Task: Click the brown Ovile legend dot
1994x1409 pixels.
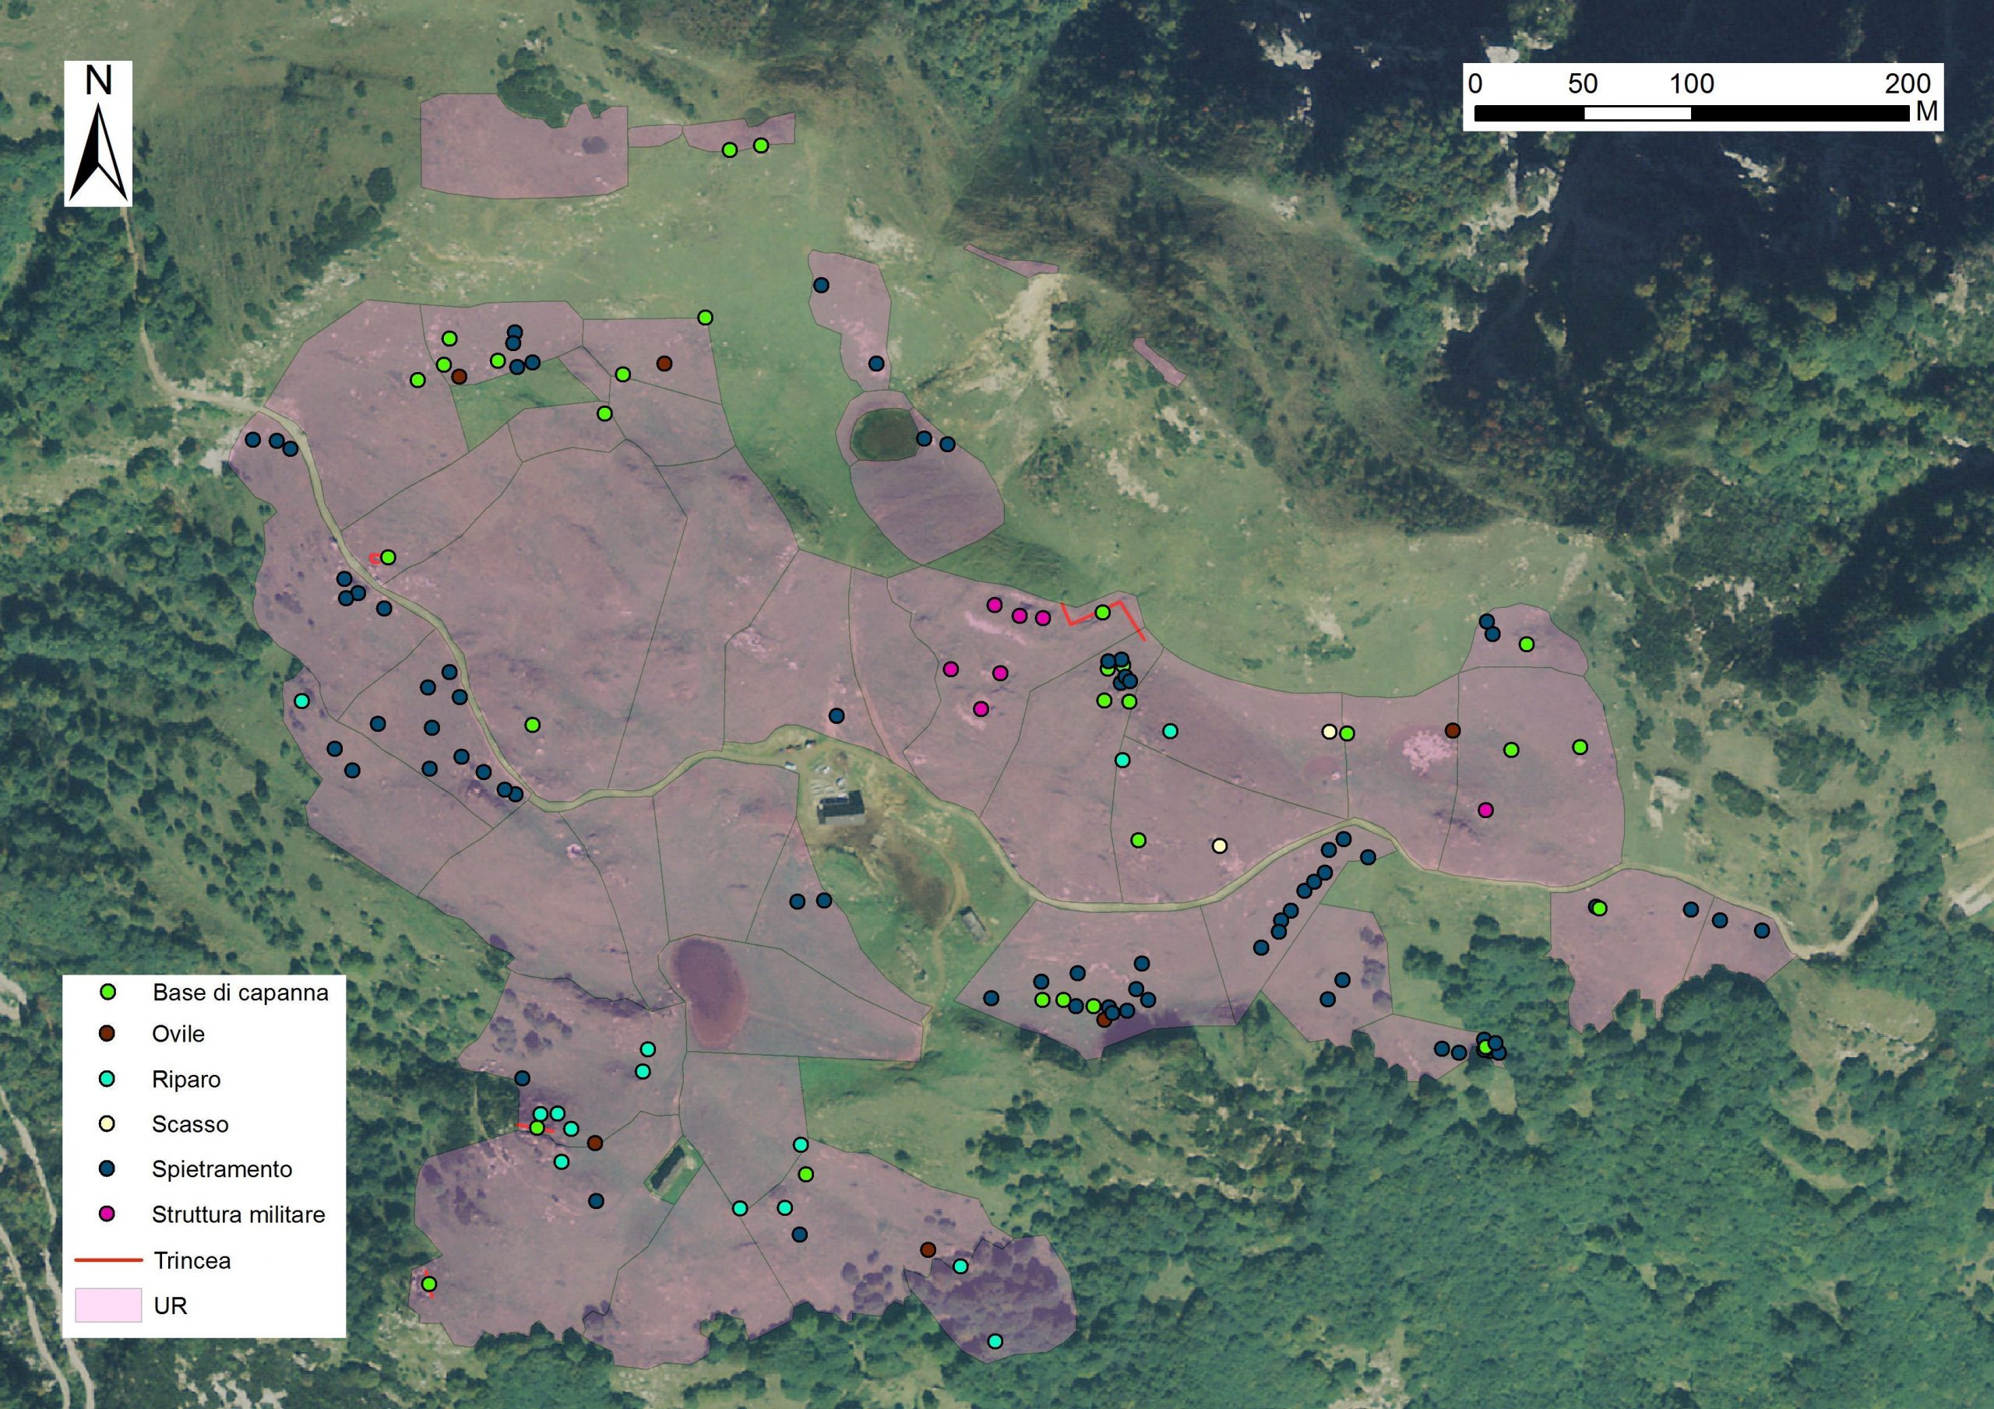Action: pos(108,1033)
